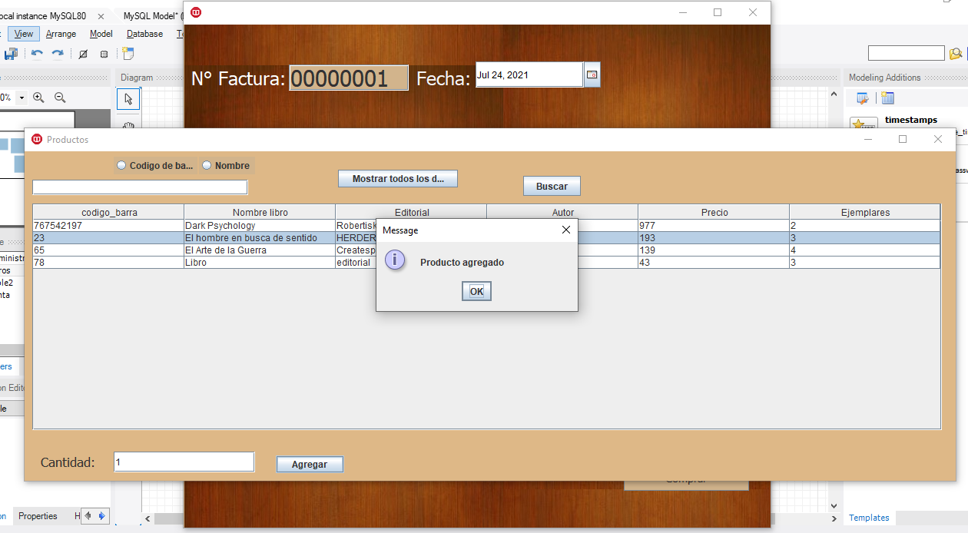The height and width of the screenshot is (533, 968).
Task: Click the price cell 977
Action: point(714,226)
